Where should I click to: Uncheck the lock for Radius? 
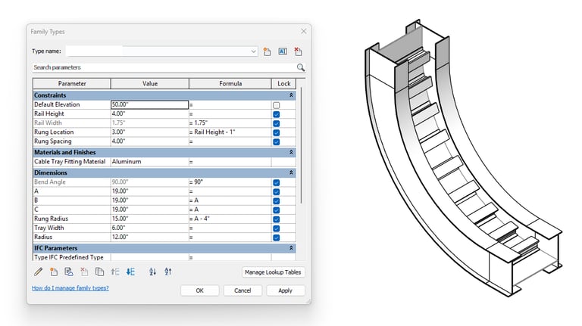pos(277,238)
